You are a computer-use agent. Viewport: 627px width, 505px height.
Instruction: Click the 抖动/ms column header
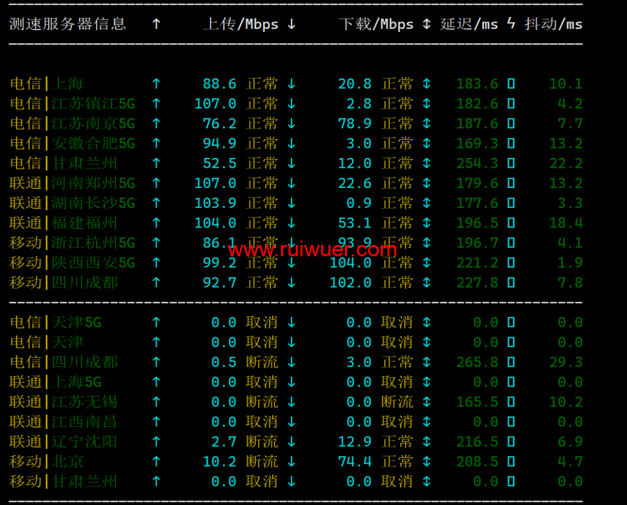tap(553, 24)
